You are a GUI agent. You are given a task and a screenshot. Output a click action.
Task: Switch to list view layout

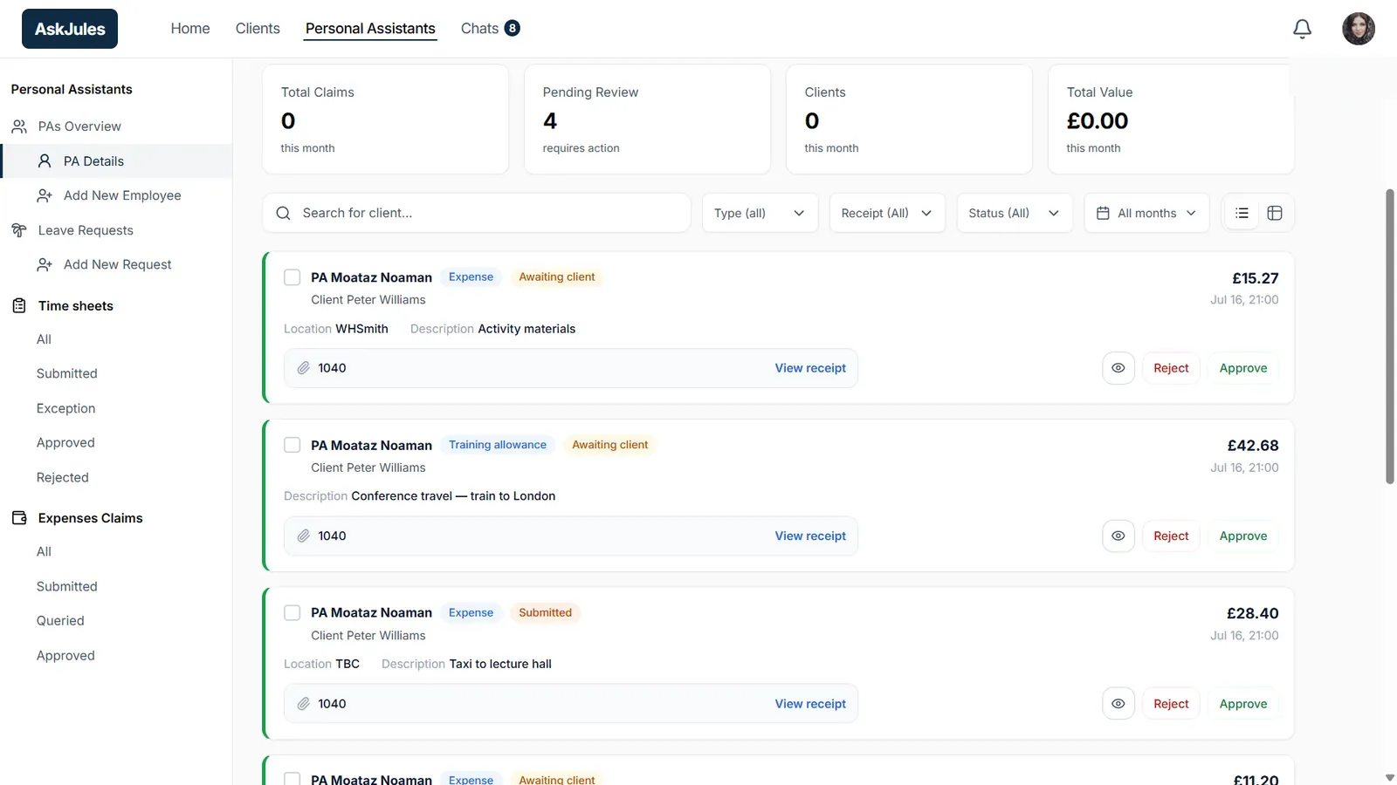[x=1242, y=213]
